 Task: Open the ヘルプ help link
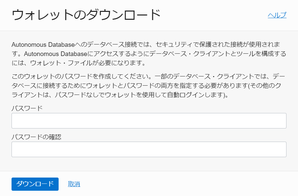pyautogui.click(x=277, y=15)
